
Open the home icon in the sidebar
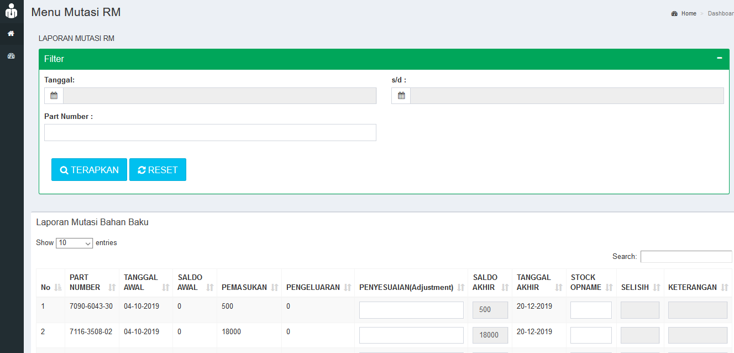(11, 34)
